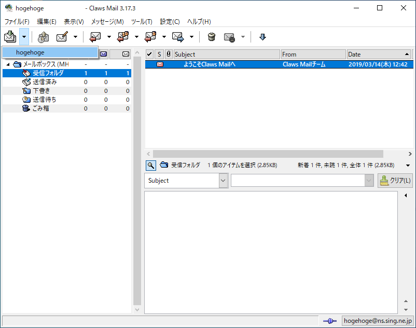
Task: Reply to the selected message
Action: click(95, 37)
